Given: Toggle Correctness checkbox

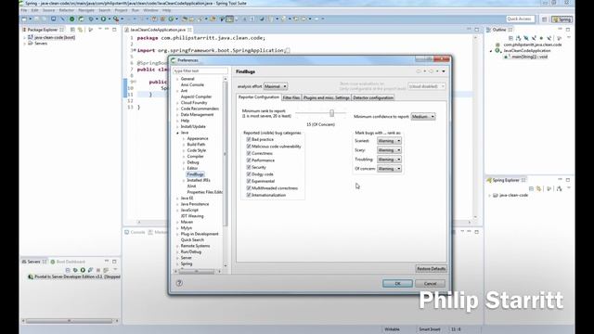Looking at the screenshot, I should tap(249, 153).
